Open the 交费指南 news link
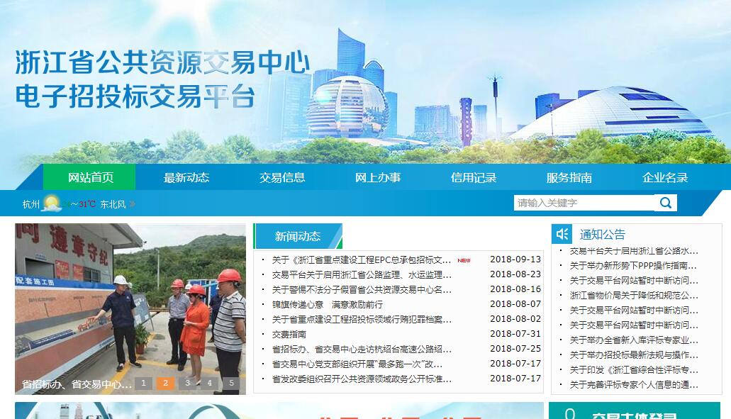 (x=289, y=335)
